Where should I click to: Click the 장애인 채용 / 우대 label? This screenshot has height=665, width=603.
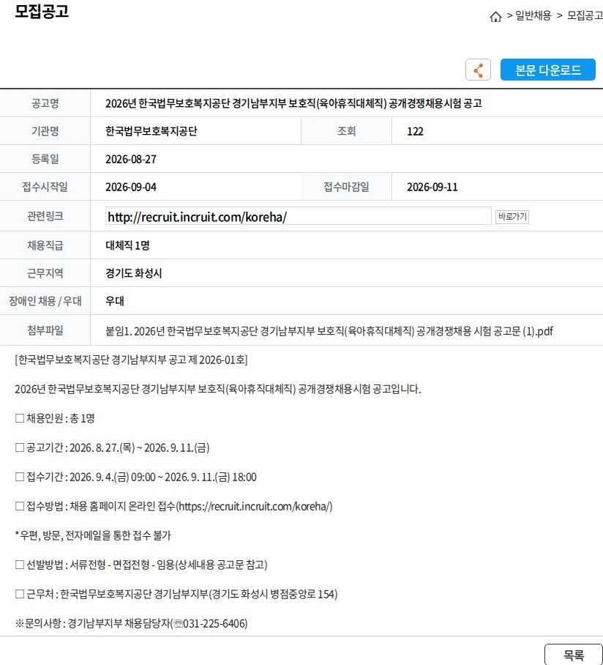coord(45,301)
